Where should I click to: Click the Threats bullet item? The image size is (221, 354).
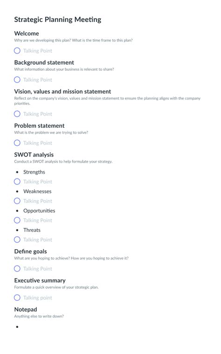(x=32, y=230)
